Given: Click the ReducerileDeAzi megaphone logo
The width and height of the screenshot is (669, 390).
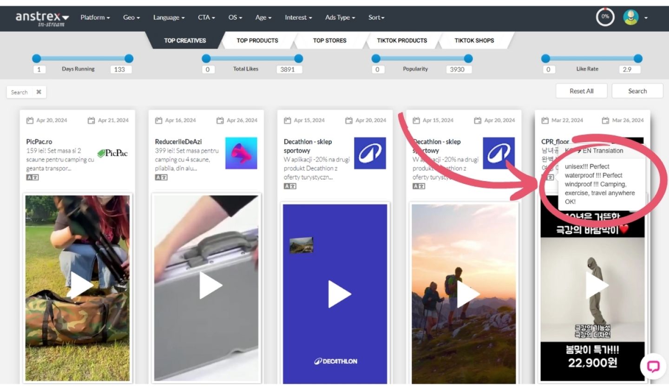Looking at the screenshot, I should [241, 153].
